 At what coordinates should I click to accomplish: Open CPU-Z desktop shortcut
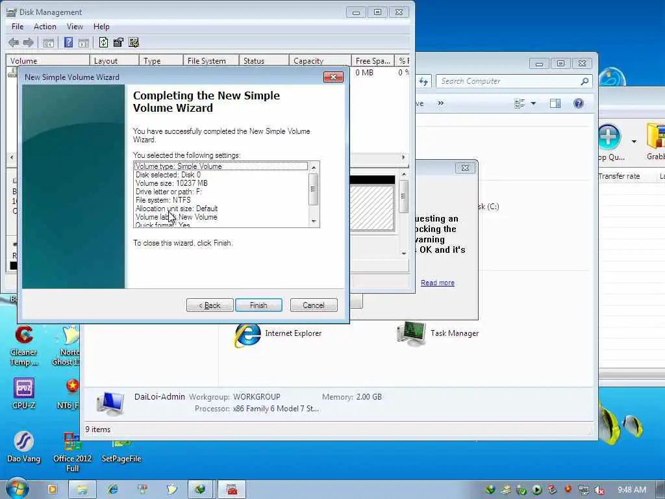[x=24, y=394]
